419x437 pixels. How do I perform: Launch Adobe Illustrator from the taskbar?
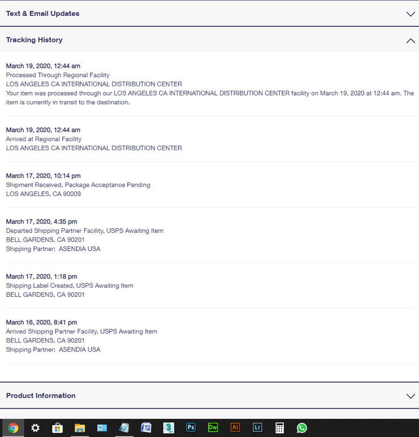pyautogui.click(x=235, y=427)
